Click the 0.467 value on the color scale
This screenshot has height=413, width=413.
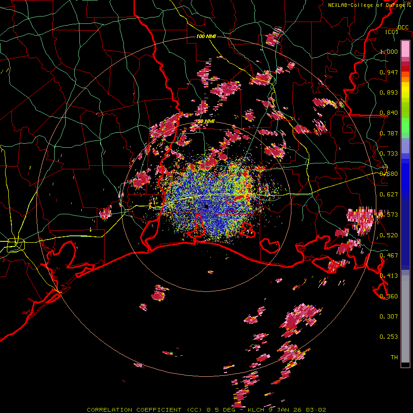click(x=389, y=256)
